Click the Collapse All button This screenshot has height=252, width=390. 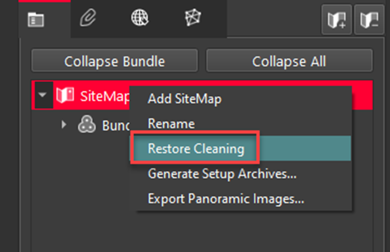point(289,61)
